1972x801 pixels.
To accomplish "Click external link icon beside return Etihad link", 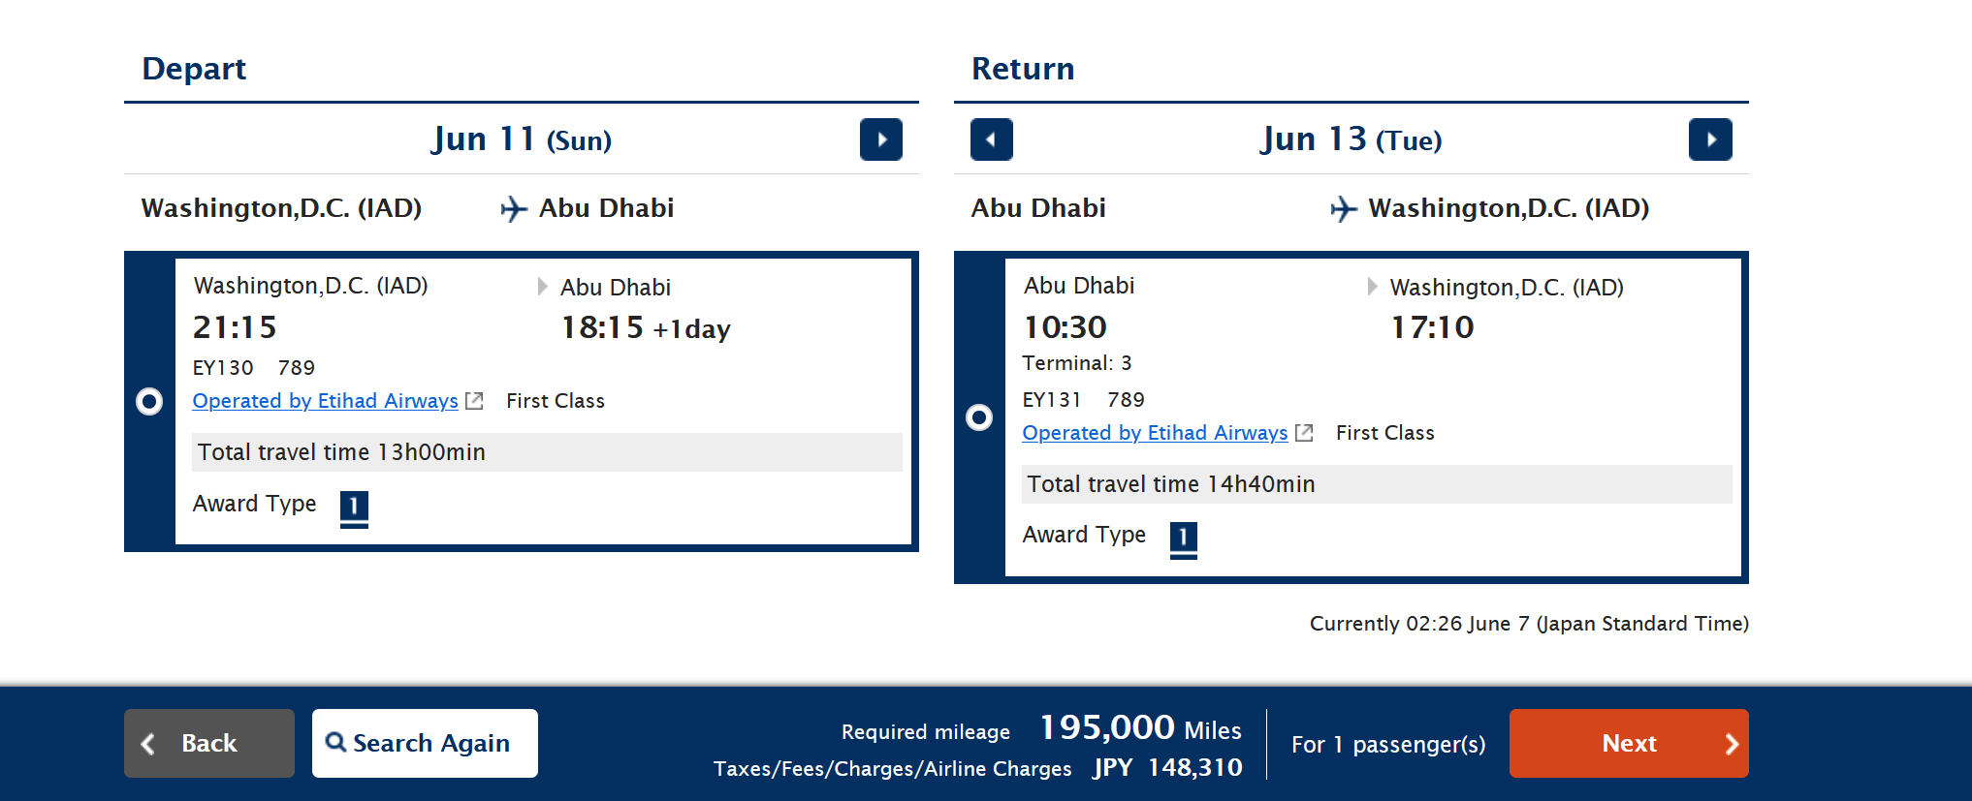I will (x=1304, y=433).
